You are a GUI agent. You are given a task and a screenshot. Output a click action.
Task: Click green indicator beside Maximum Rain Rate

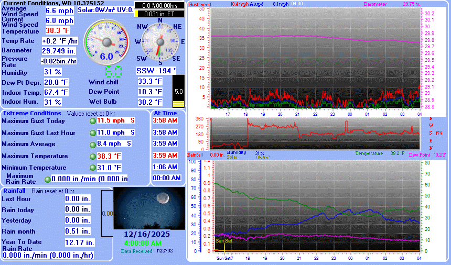(x=48, y=179)
